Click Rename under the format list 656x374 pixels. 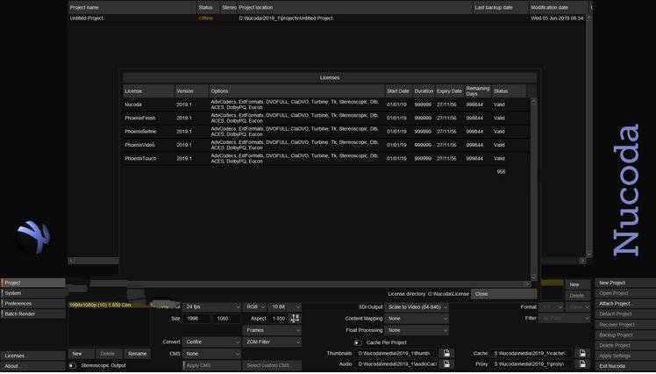(137, 354)
